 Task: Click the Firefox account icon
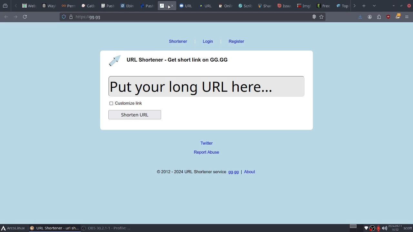(x=370, y=17)
